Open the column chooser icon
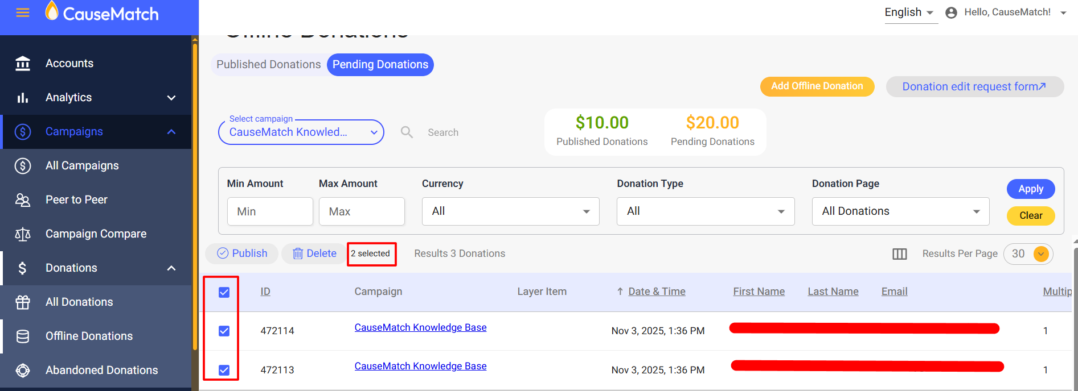Viewport: 1078px width, 391px height. (x=899, y=254)
